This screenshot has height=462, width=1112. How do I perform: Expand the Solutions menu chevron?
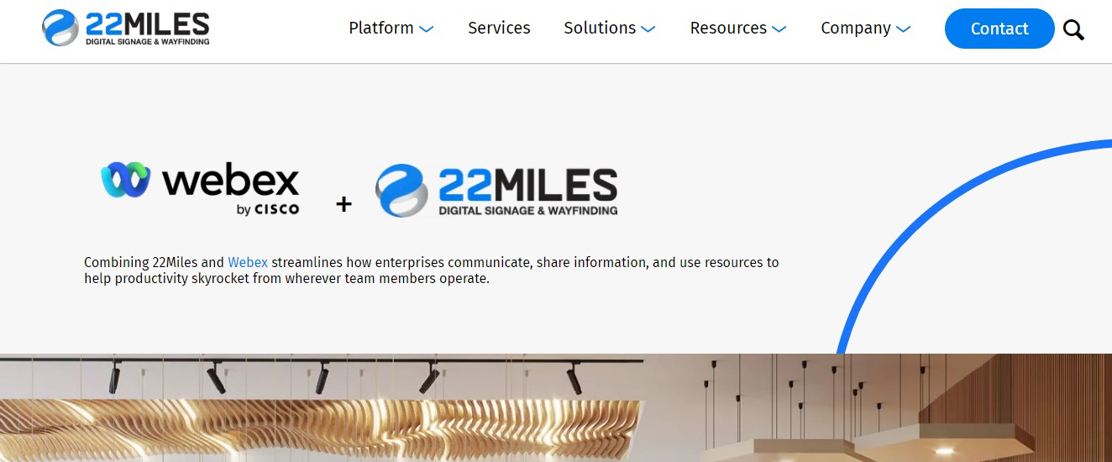(648, 29)
